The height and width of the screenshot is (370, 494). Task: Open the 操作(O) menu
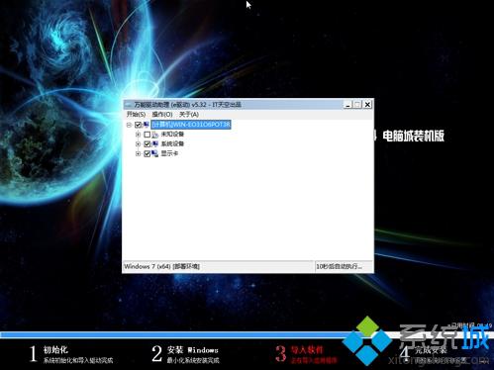coord(162,115)
